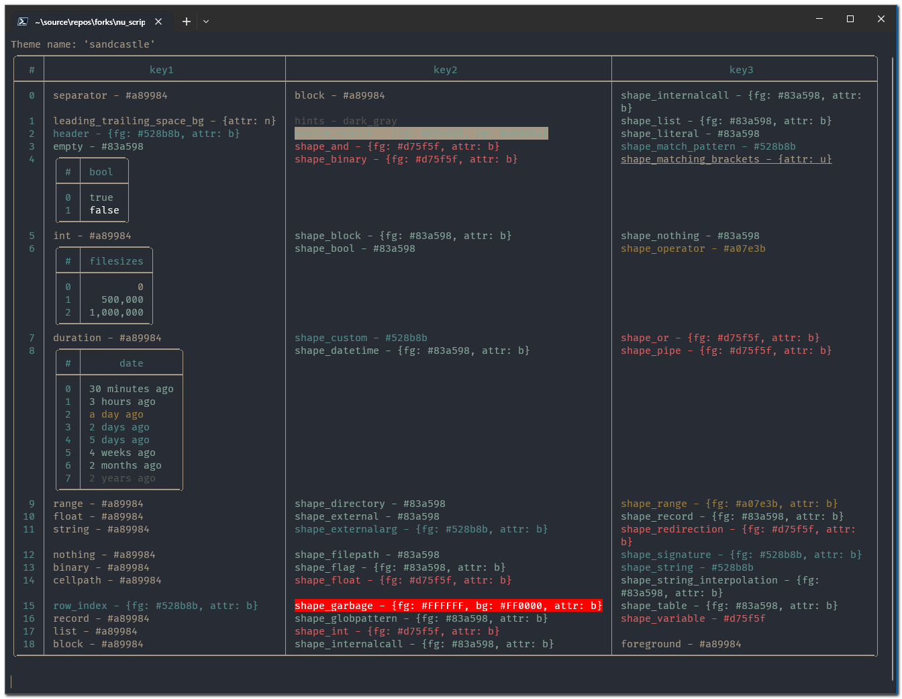Click the PowerShell icon in the tab
This screenshot has width=902, height=699.
point(22,21)
